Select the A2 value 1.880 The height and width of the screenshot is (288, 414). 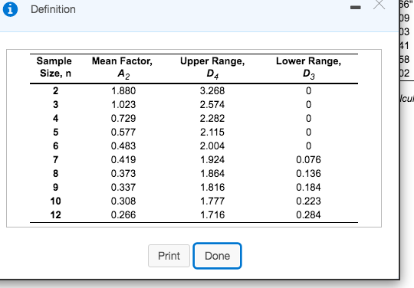(123, 90)
